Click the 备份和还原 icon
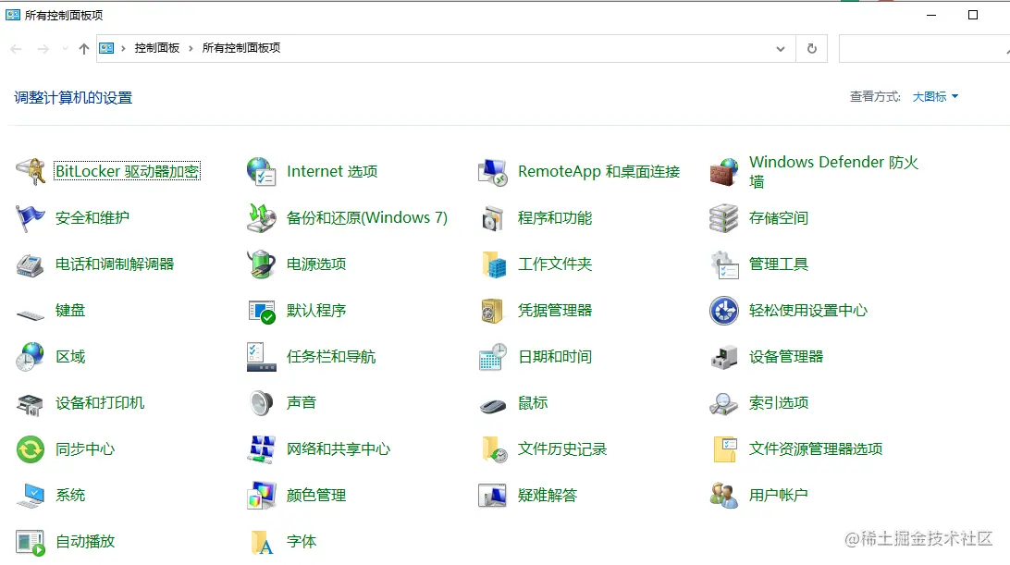Image resolution: width=1010 pixels, height=565 pixels. tap(262, 217)
